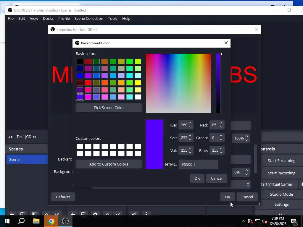Select the first custom color slot
The image size is (303, 227).
pos(80,146)
